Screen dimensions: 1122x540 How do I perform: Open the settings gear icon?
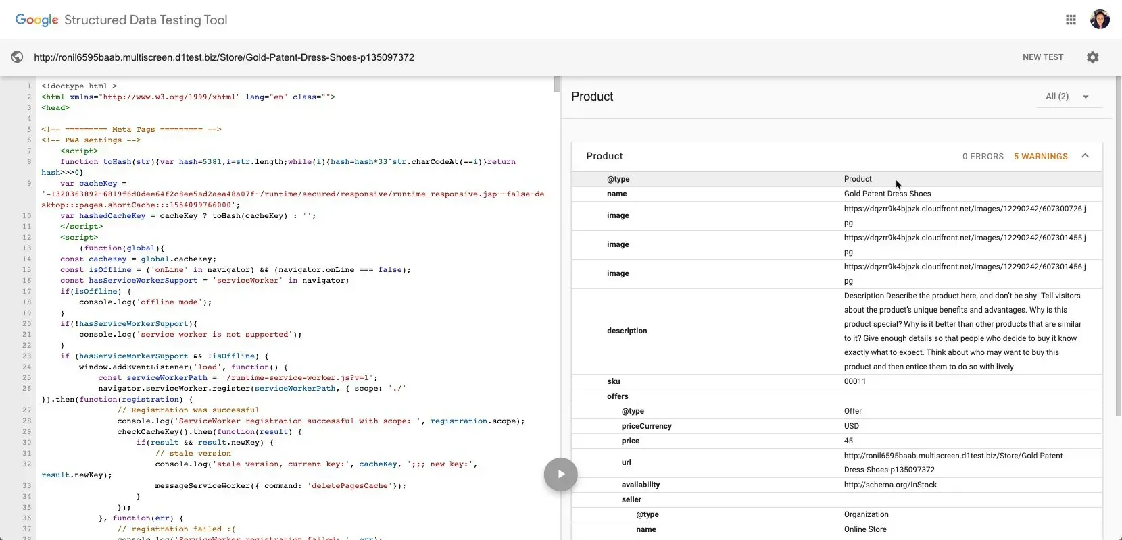coord(1092,57)
